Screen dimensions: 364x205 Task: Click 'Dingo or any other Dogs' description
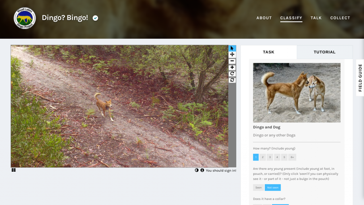click(x=274, y=135)
